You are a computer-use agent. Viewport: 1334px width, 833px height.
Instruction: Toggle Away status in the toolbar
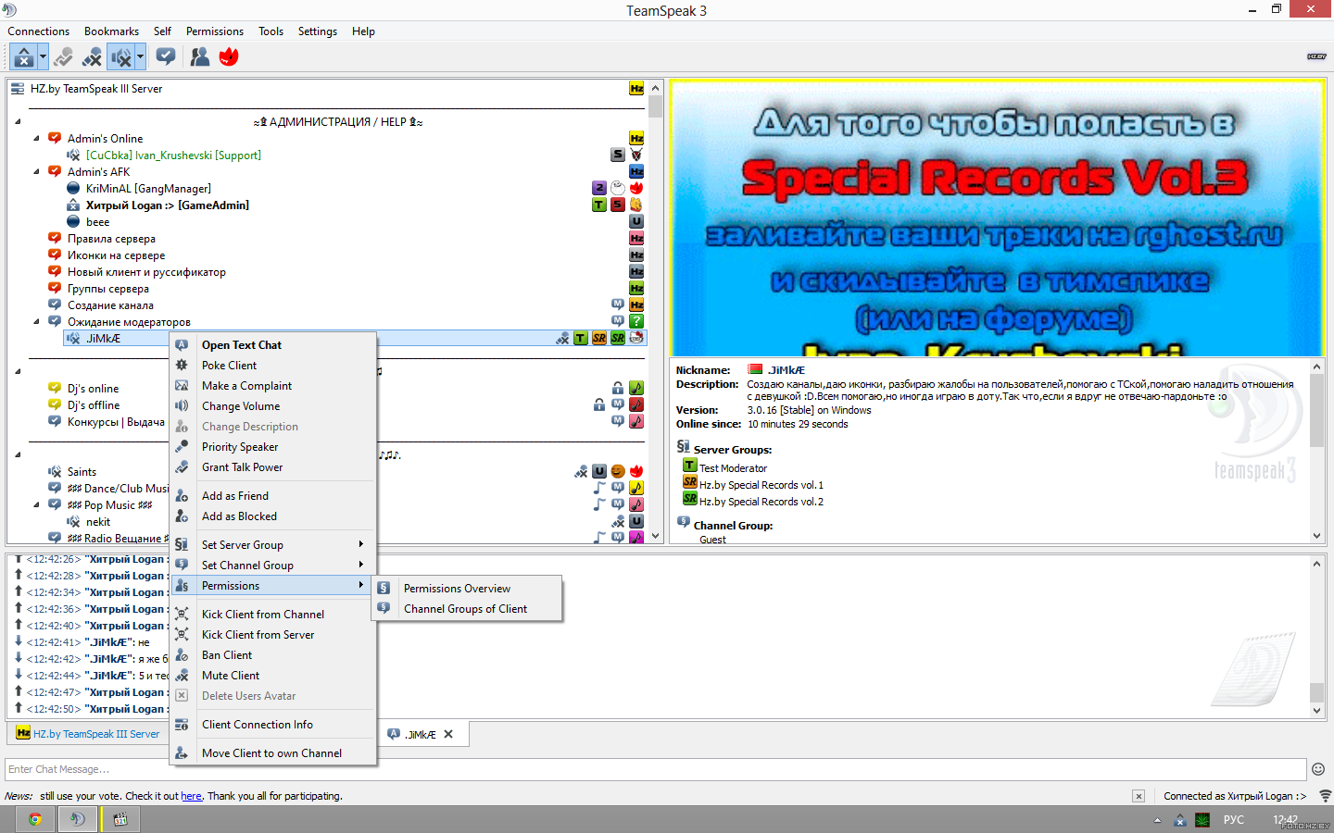(x=24, y=57)
